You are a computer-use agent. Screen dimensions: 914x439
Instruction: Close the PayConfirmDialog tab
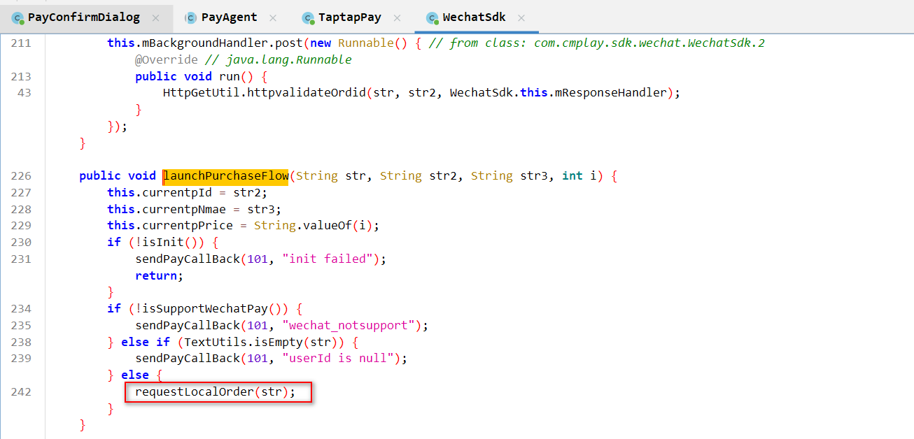(155, 17)
